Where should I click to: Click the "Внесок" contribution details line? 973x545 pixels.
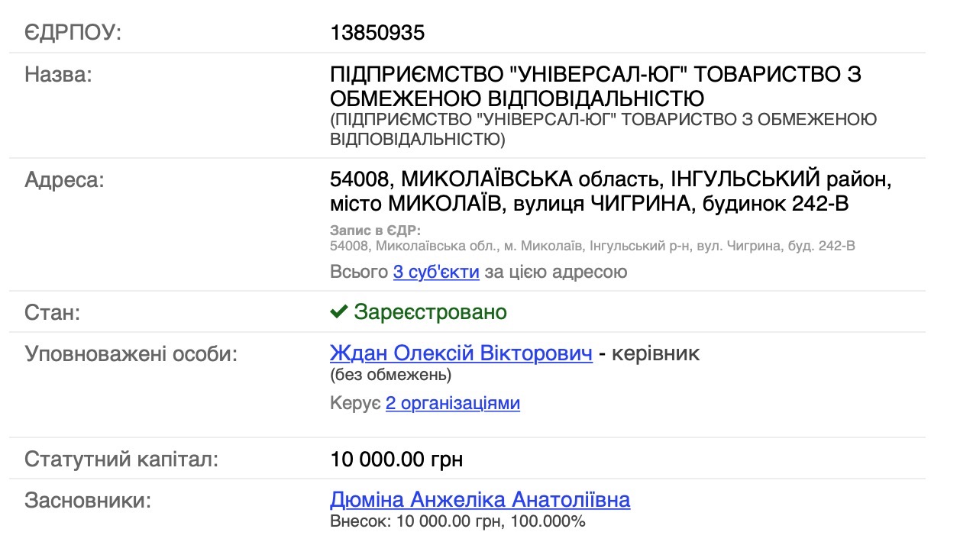pyautogui.click(x=457, y=521)
